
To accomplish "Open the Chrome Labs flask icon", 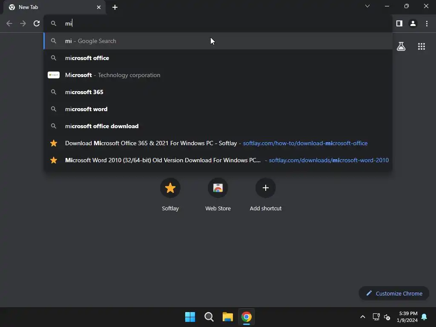I will pos(401,46).
